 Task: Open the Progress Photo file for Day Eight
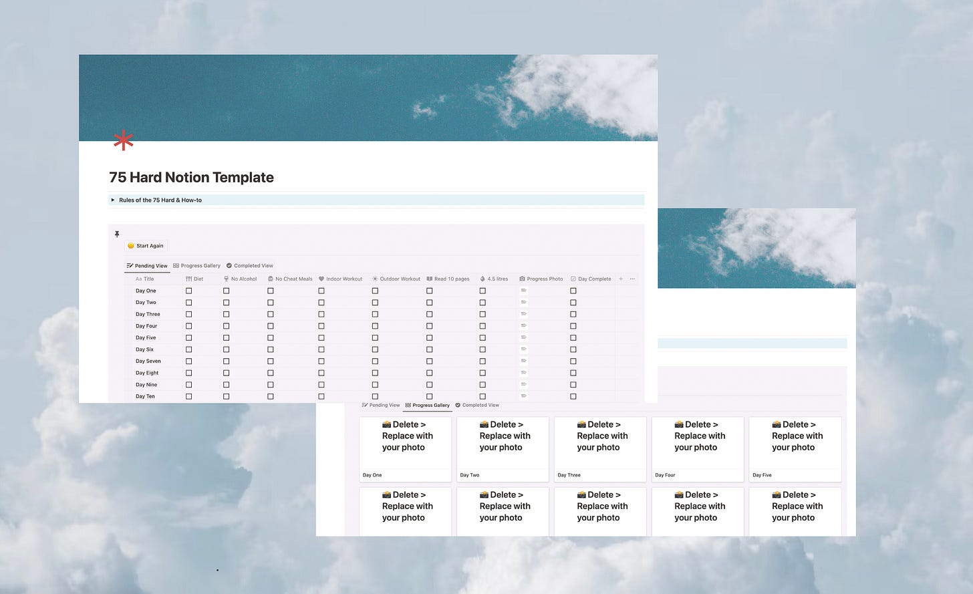(524, 373)
